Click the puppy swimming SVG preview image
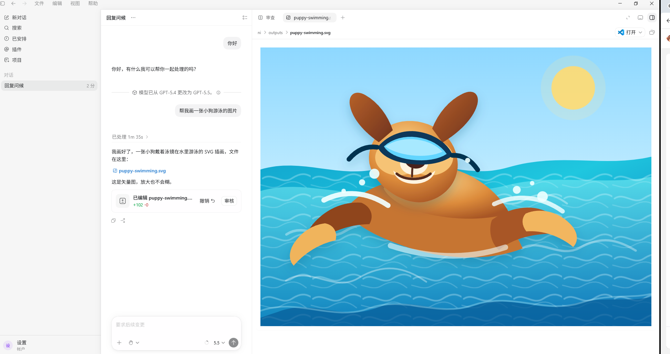The image size is (670, 354). coord(456,187)
